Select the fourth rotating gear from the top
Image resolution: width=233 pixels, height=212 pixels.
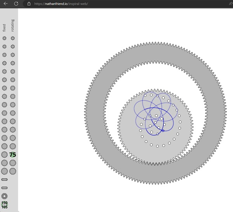tap(13, 63)
